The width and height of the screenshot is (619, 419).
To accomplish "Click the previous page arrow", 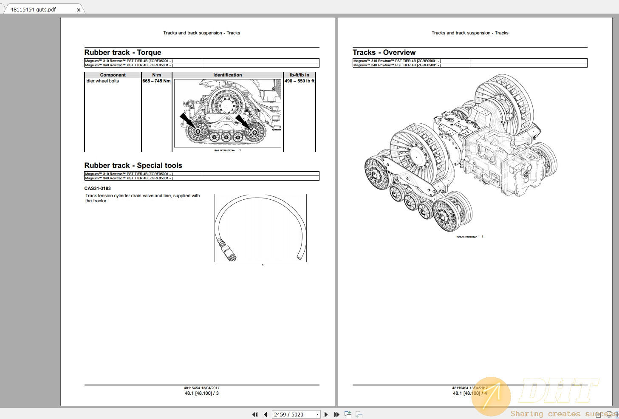I will click(266, 414).
